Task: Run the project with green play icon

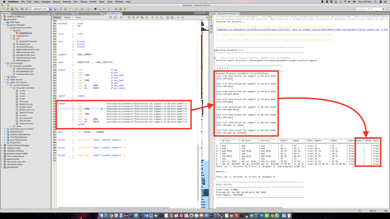Action: [x=76, y=9]
